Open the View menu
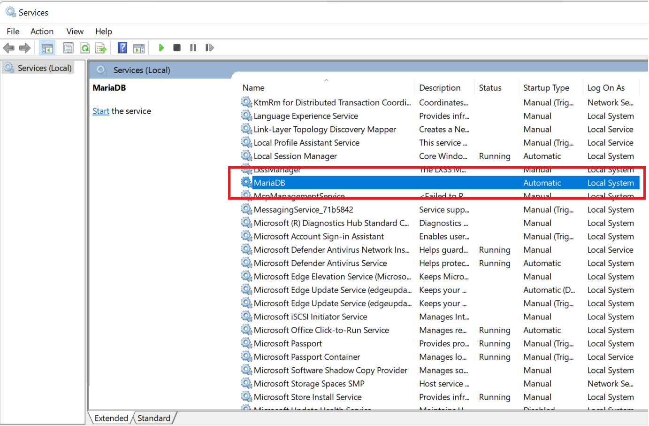Screen dimensions: 649x426 [x=75, y=31]
